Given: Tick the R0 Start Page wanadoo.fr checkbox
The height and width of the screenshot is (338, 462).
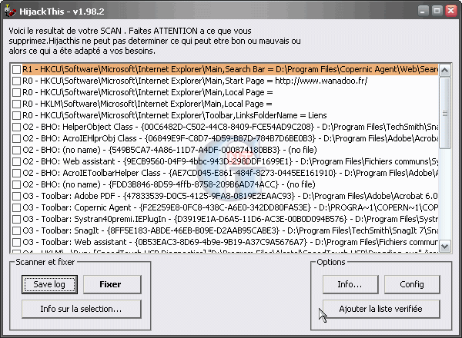Looking at the screenshot, I should (x=16, y=81).
